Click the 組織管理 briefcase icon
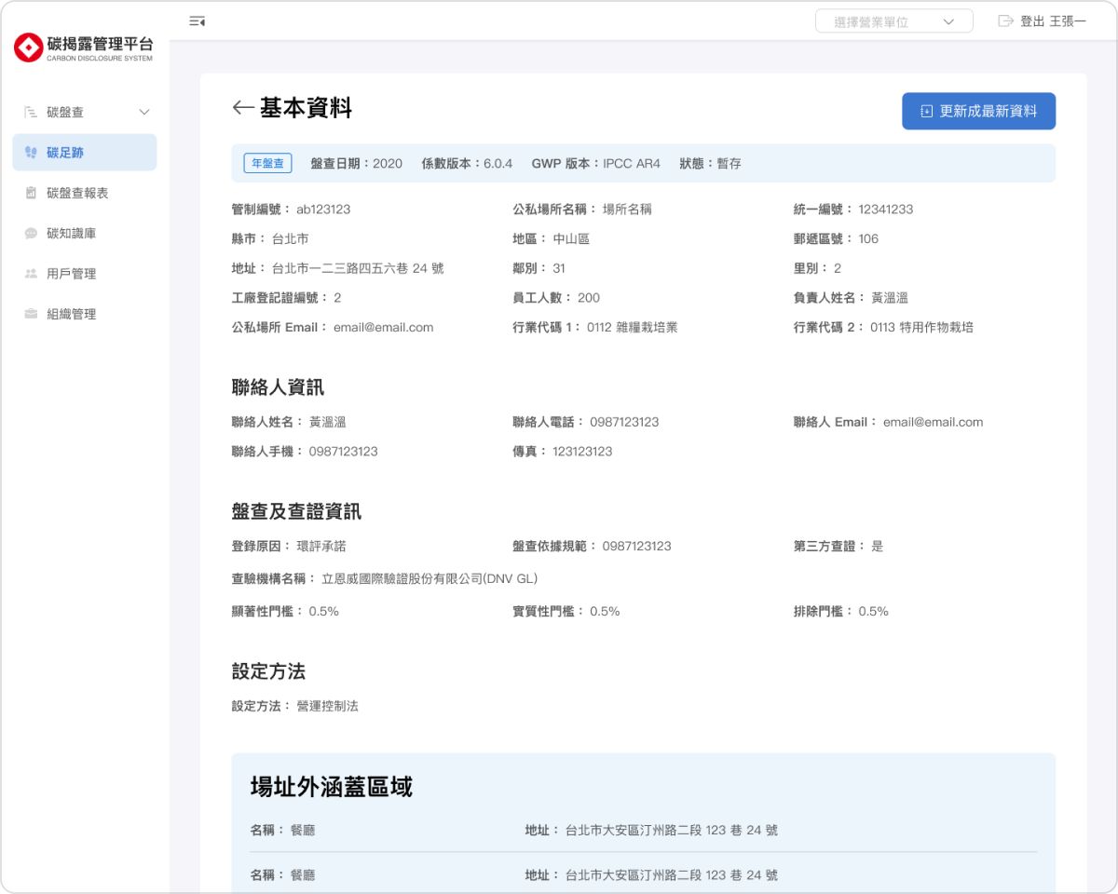1118x894 pixels. point(31,314)
